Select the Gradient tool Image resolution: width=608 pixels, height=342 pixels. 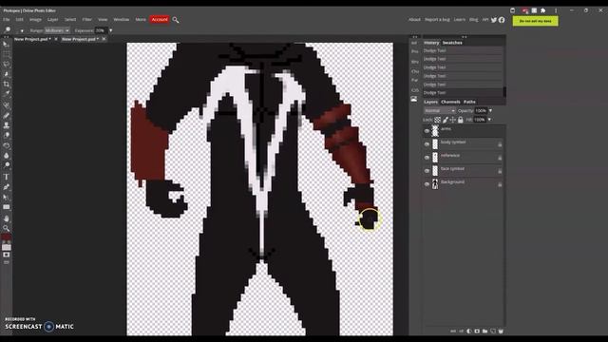[7, 145]
